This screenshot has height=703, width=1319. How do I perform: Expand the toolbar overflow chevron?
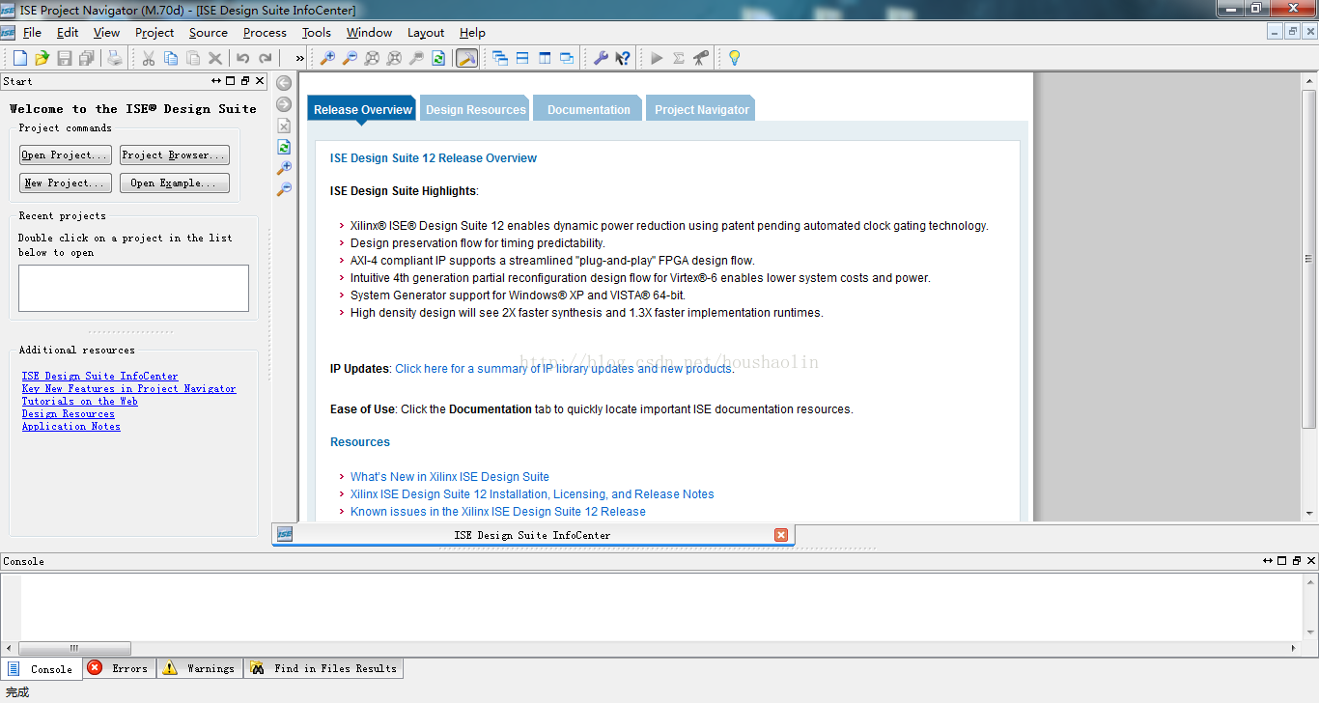point(299,58)
